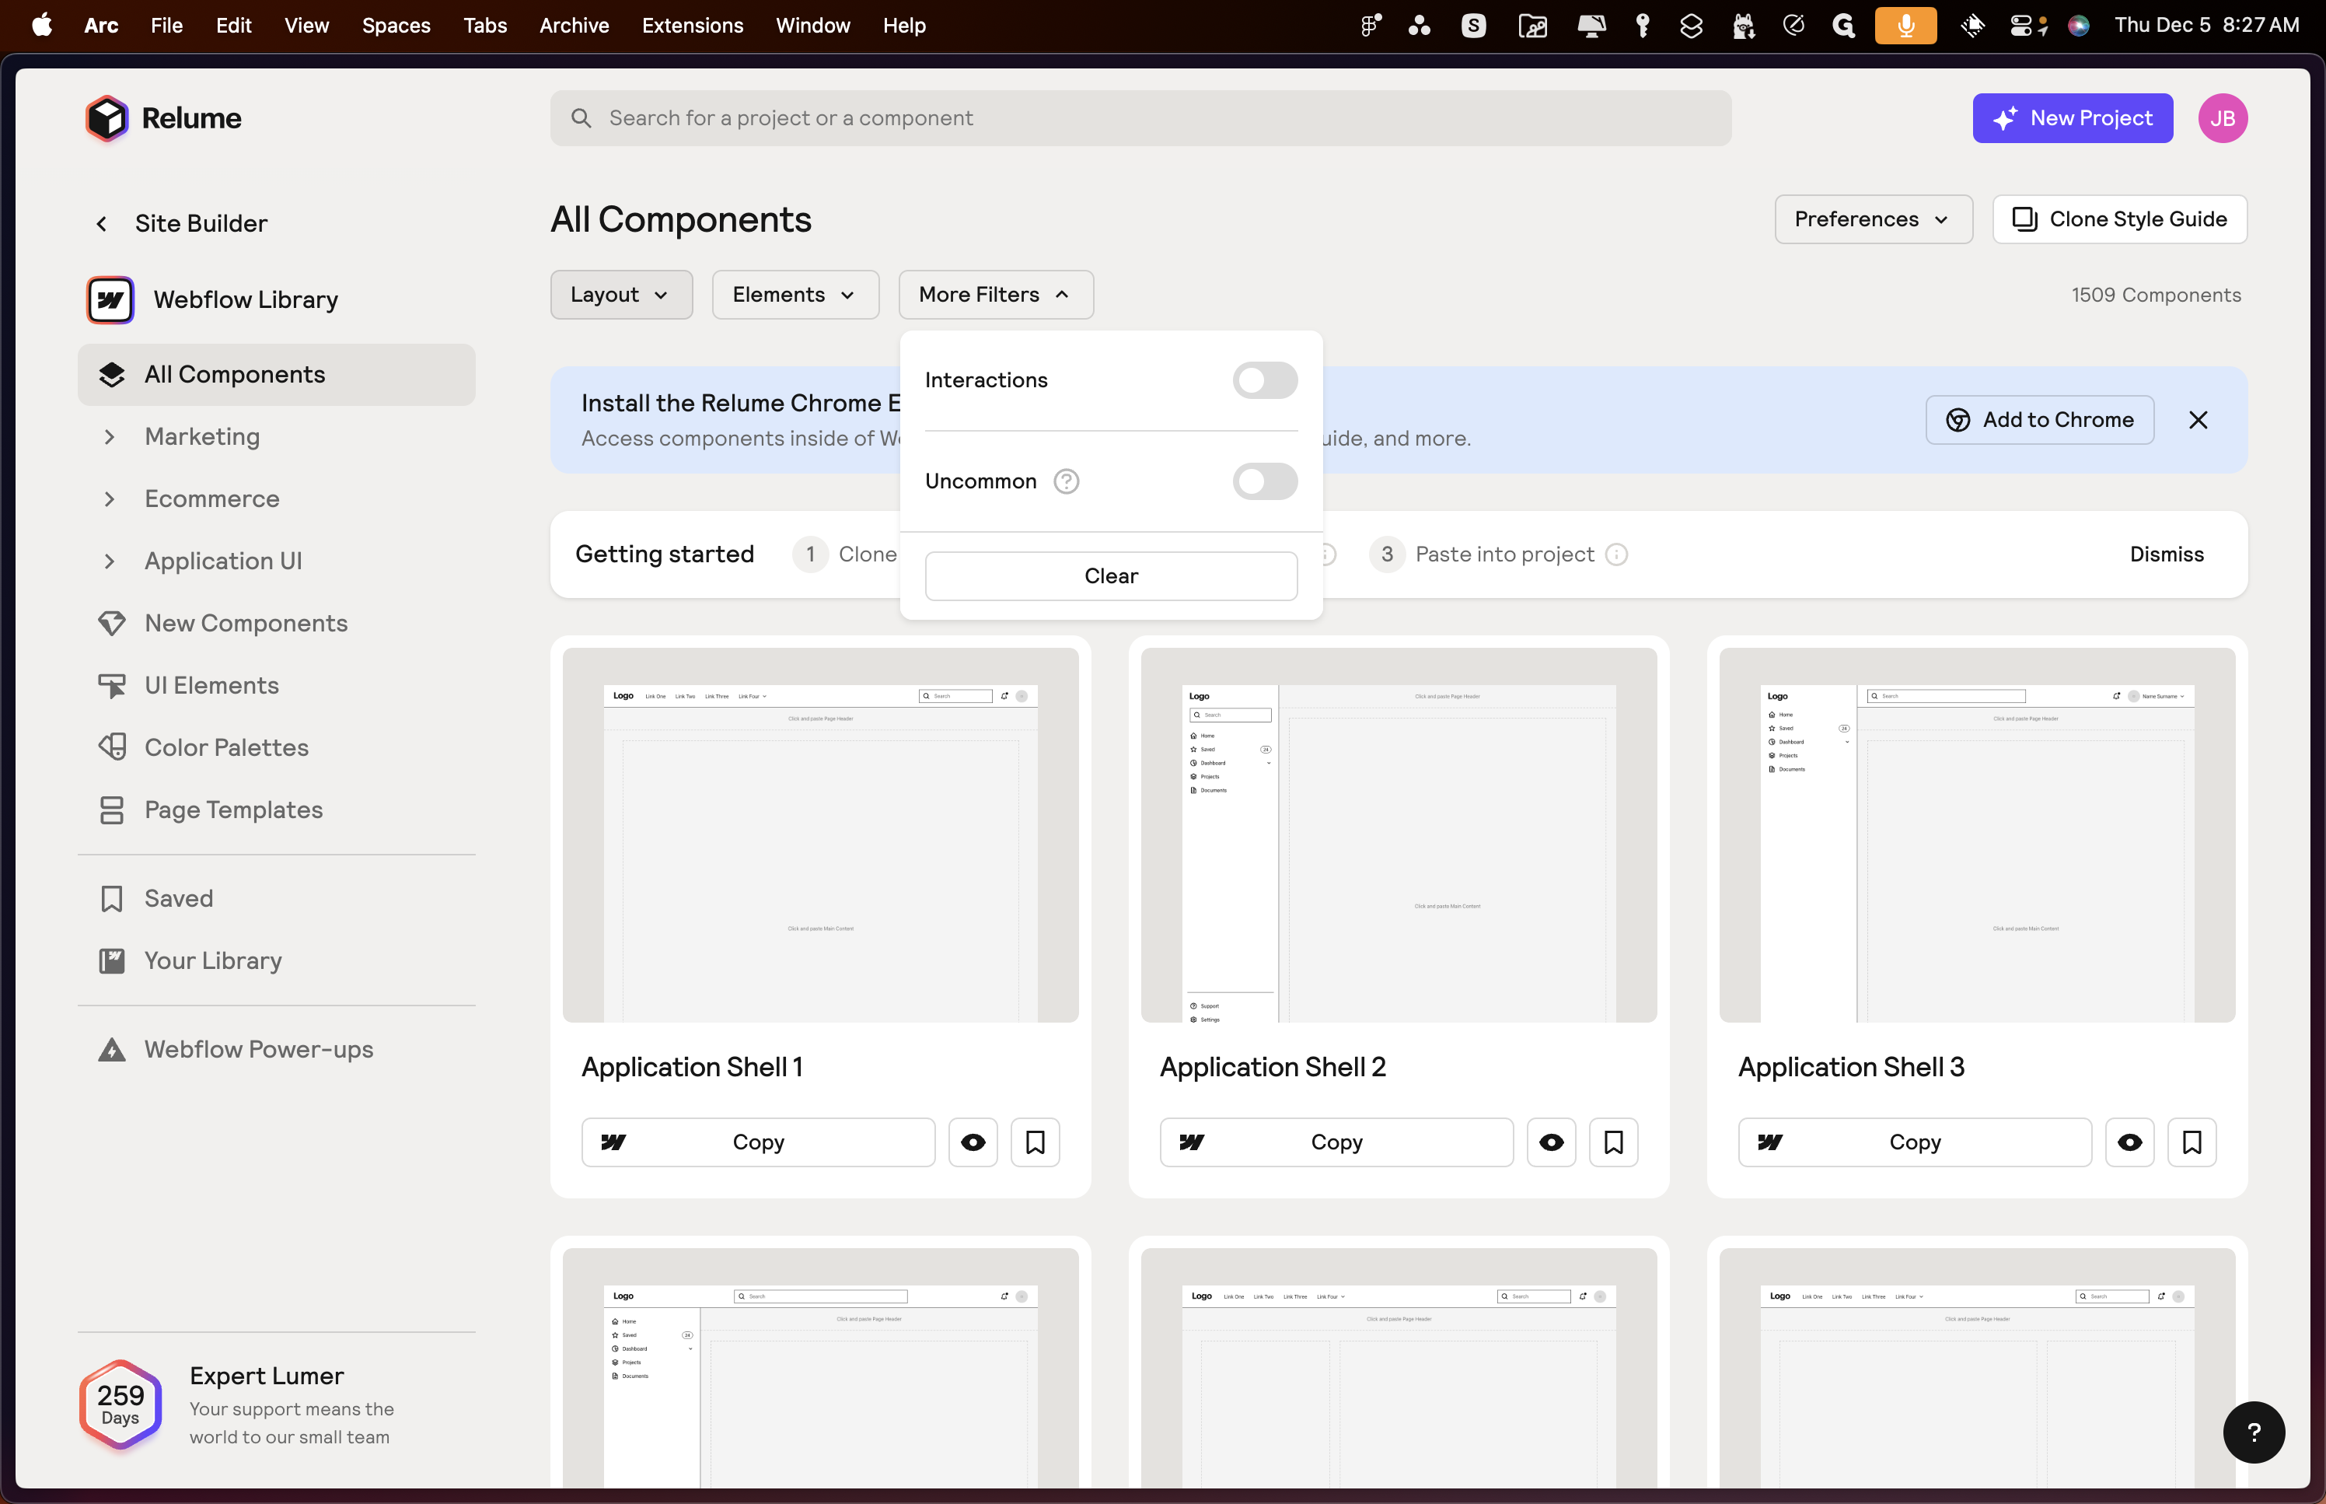Open the JB profile avatar
Image resolution: width=2326 pixels, height=1504 pixels.
pos(2223,118)
